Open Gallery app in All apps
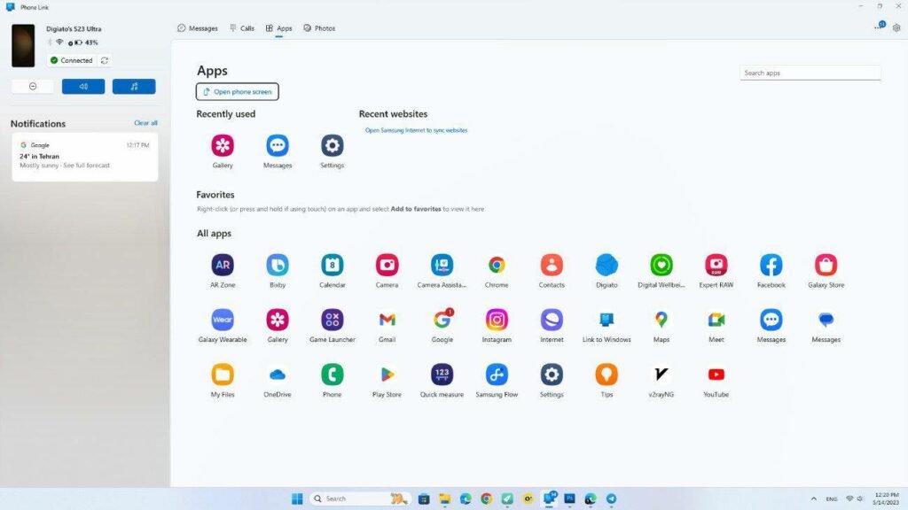 (278, 320)
